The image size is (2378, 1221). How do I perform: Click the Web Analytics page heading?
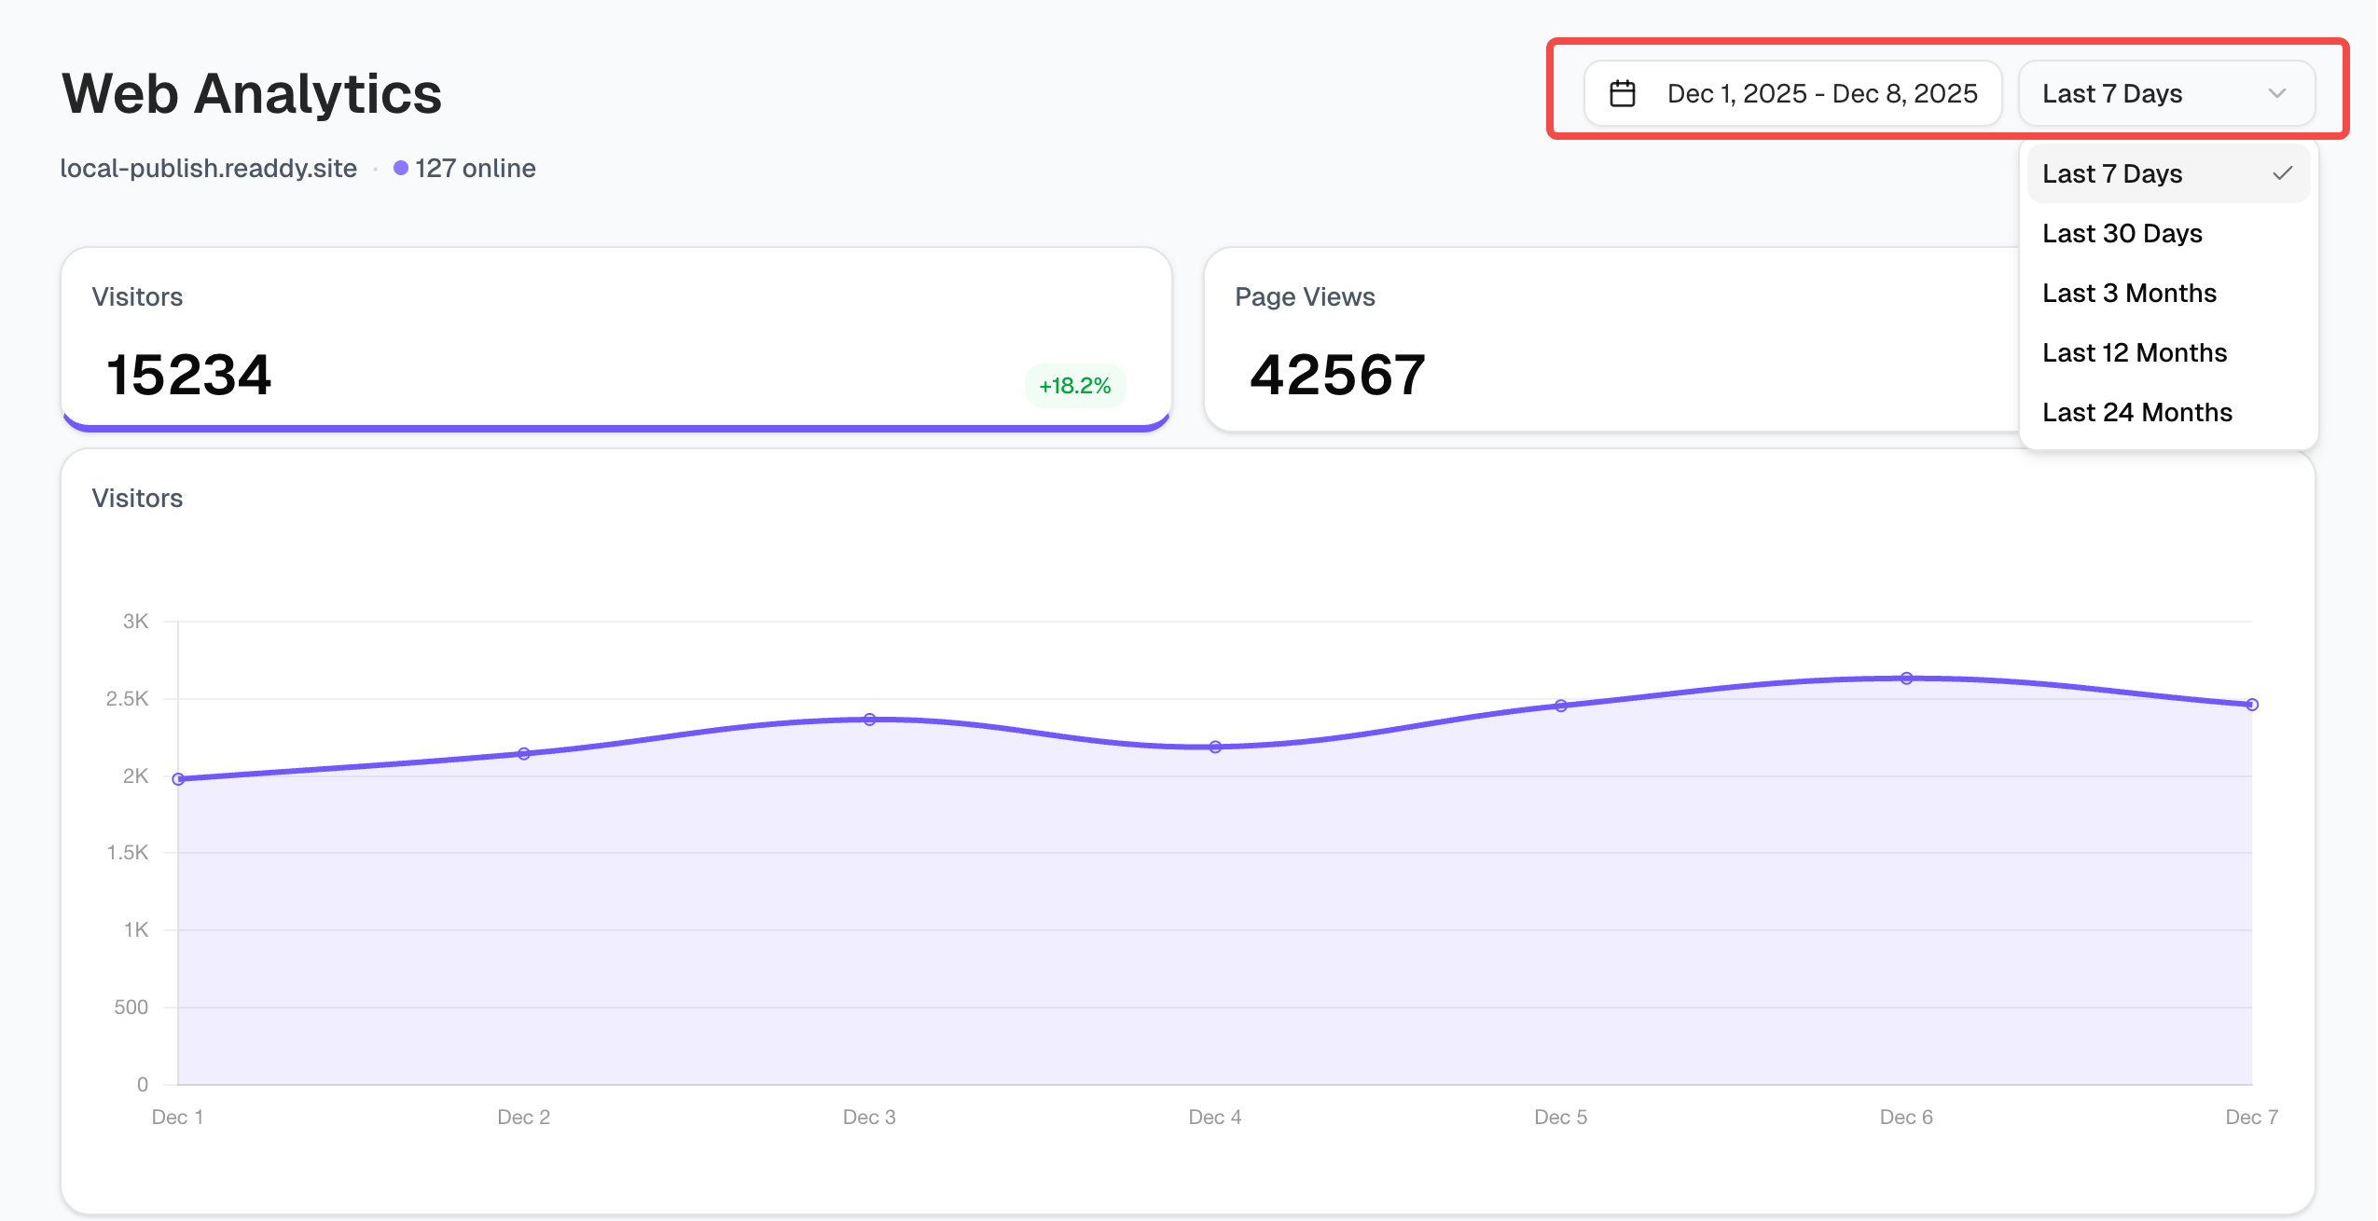tap(252, 93)
